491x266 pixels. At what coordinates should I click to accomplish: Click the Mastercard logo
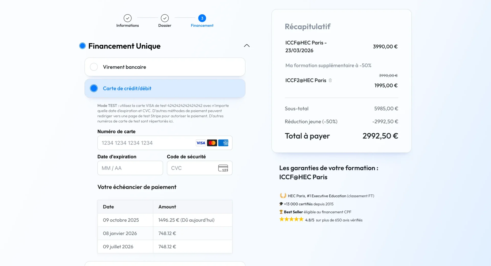coord(212,143)
